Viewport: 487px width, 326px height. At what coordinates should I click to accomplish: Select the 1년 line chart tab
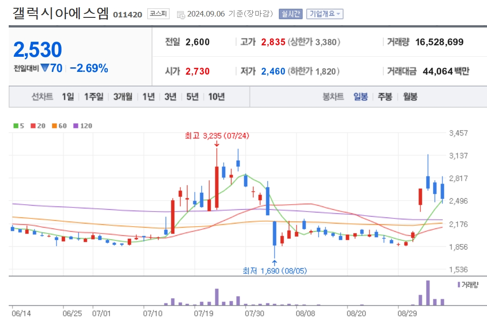149,97
